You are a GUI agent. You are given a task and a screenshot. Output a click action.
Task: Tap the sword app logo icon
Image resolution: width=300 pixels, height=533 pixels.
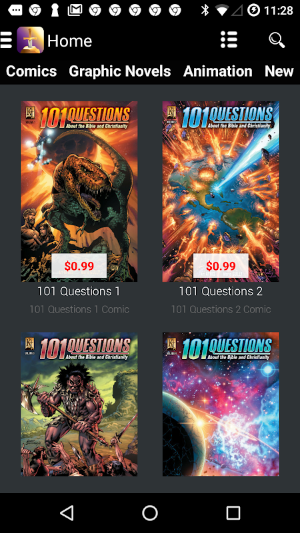click(x=30, y=40)
